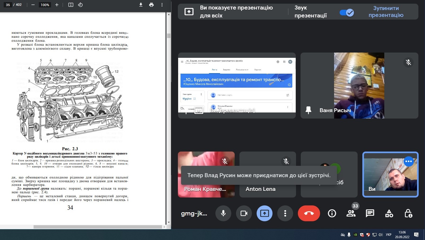This screenshot has width=425, height=240.
Task: Print the PDF document
Action: click(151, 5)
